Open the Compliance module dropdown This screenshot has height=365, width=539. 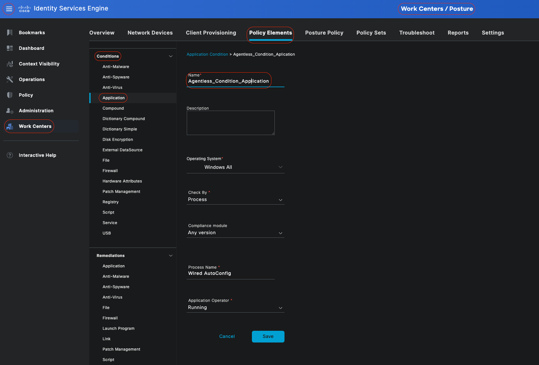point(235,233)
